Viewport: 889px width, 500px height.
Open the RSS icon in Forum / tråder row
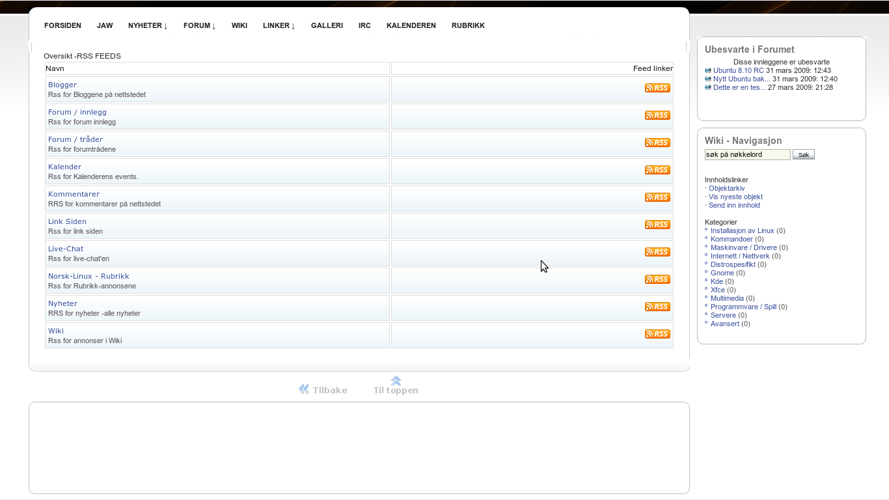pos(657,143)
